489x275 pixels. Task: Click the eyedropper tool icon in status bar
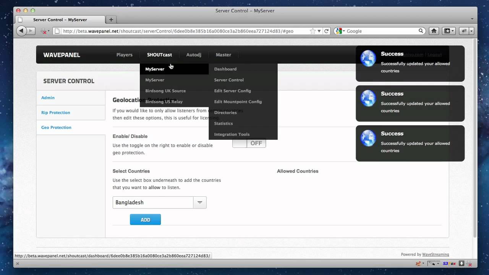pos(432,264)
